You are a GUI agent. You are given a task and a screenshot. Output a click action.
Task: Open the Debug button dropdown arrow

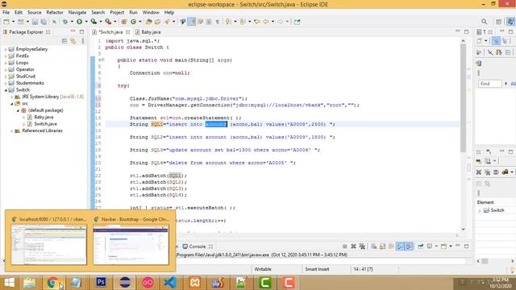[x=72, y=22]
